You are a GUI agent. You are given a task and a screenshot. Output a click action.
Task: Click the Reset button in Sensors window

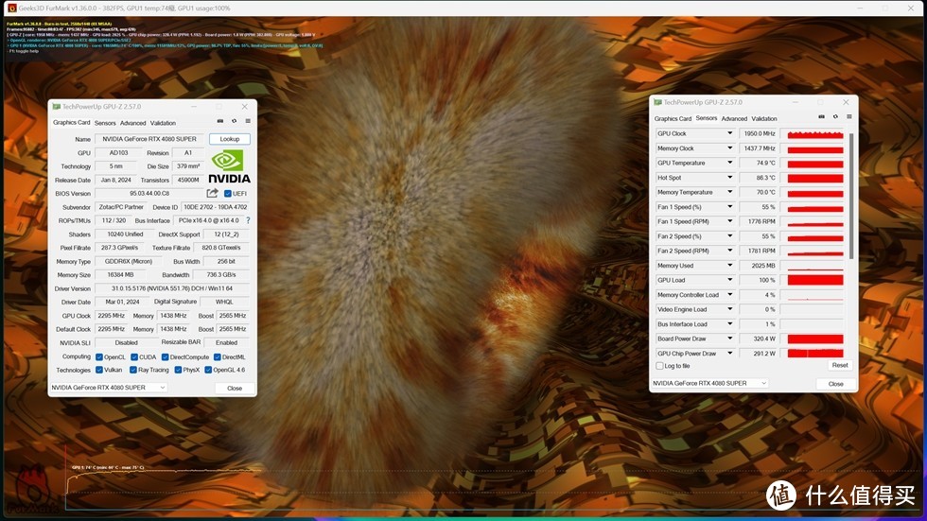pyautogui.click(x=840, y=366)
